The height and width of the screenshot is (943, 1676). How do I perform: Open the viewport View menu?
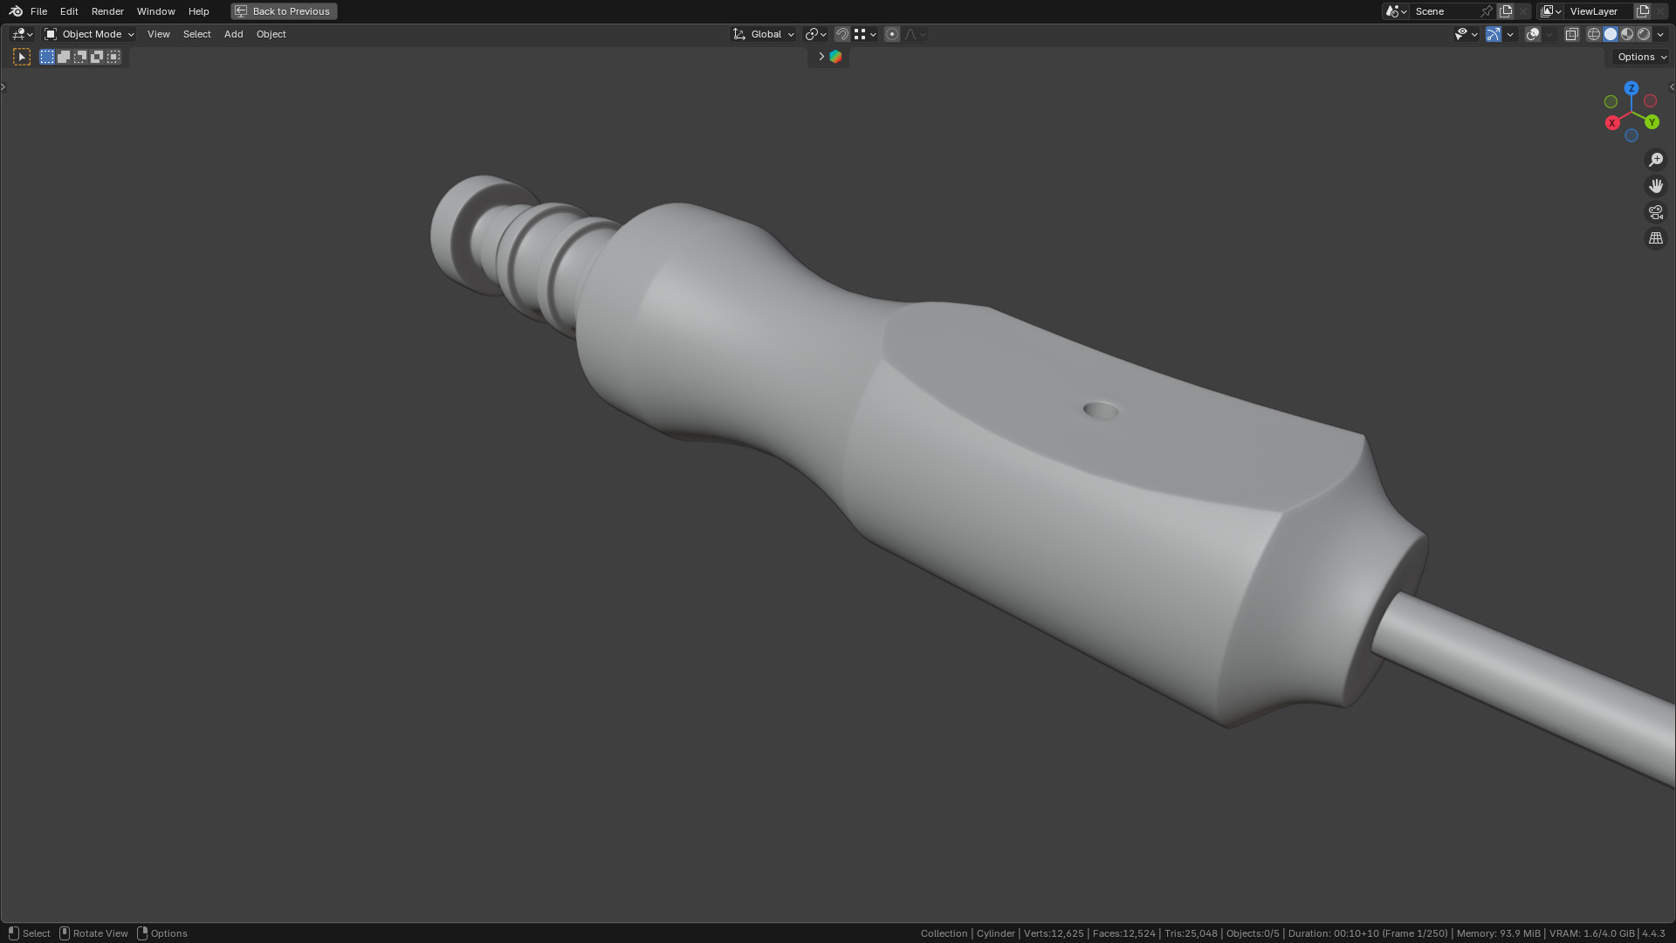click(158, 34)
